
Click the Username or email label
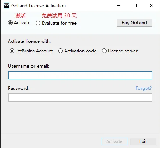point(29,66)
